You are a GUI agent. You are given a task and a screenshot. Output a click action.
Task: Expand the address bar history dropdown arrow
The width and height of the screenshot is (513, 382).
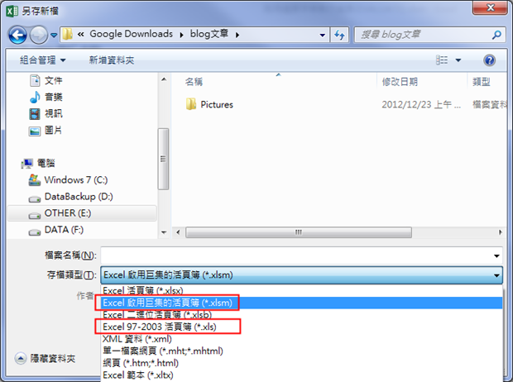[323, 35]
